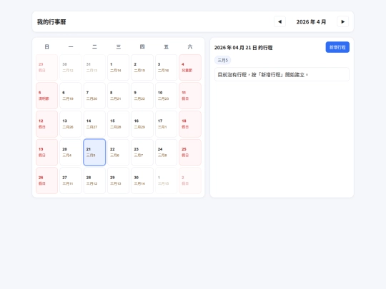386x289 pixels.
Task: Select the 三月5 lunar date chip
Action: click(223, 60)
